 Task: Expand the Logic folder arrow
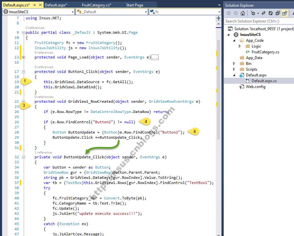click(x=240, y=46)
